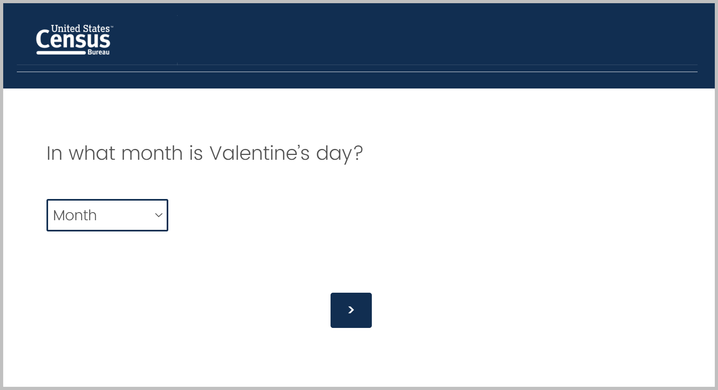Viewport: 718px width, 390px height.
Task: Click the blank space inside the Month box
Action: 124,215
